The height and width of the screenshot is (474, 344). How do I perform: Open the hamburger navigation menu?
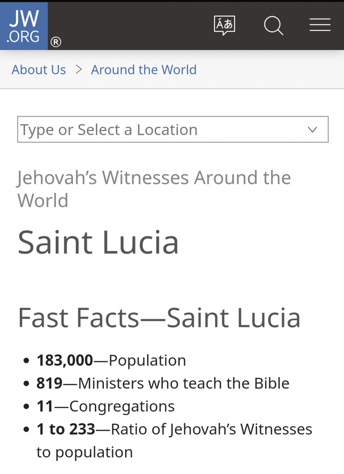320,25
